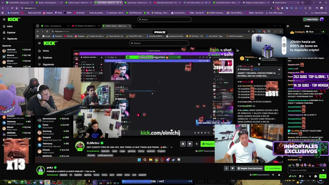Open chat identity badge icon
329x185 pixels.
point(316,176)
